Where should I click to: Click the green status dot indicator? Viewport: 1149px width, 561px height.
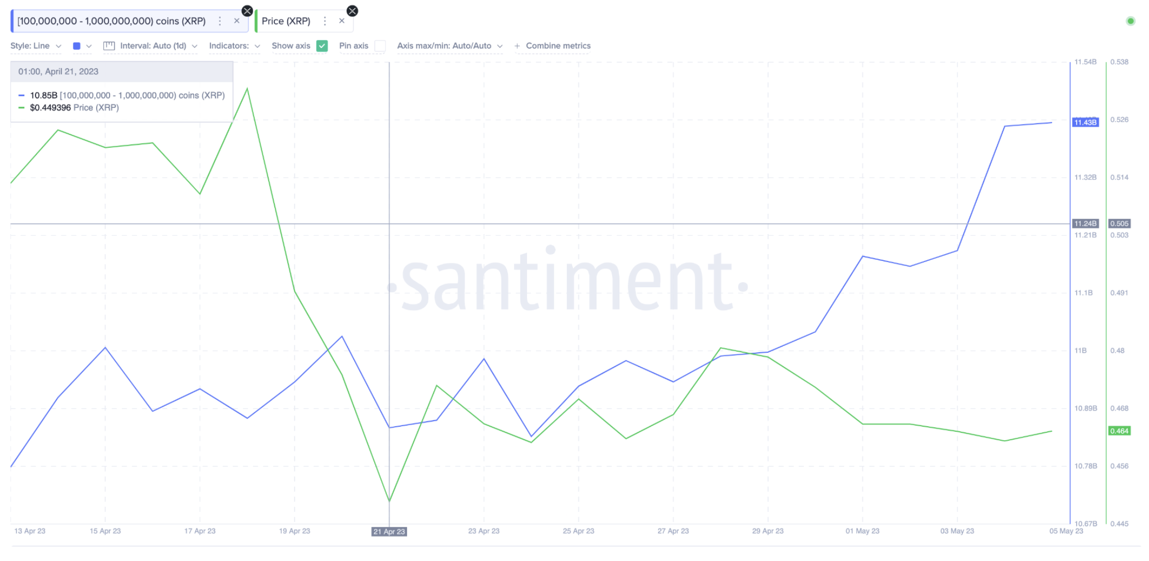point(1130,21)
